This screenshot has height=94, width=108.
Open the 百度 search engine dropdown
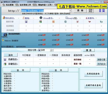tap(51, 50)
